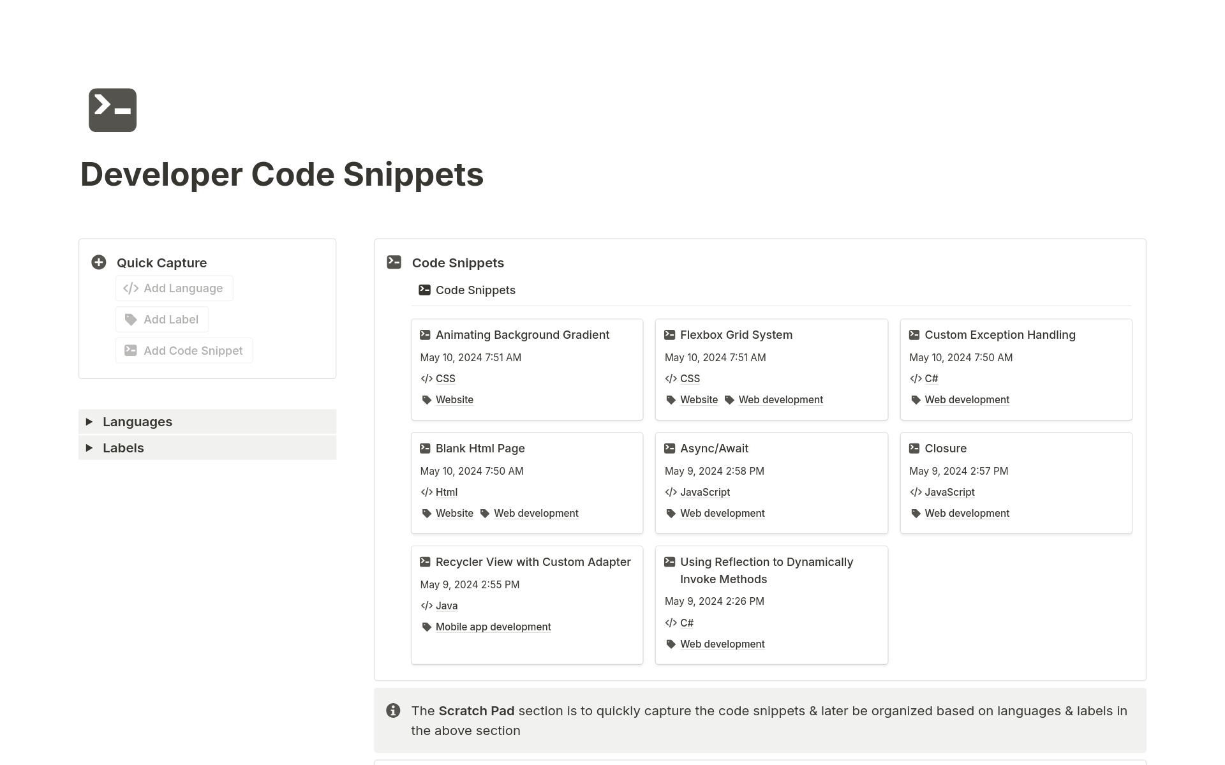This screenshot has width=1225, height=765.
Task: Open the Mobile app development label link
Action: (x=493, y=627)
